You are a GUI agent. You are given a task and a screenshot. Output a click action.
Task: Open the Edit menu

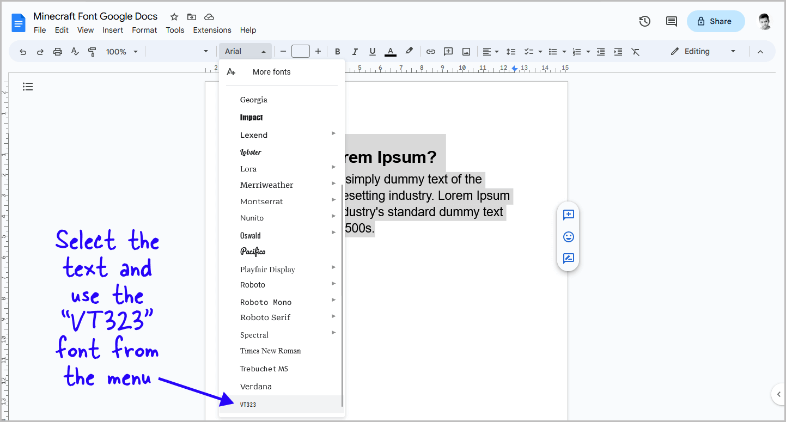62,30
